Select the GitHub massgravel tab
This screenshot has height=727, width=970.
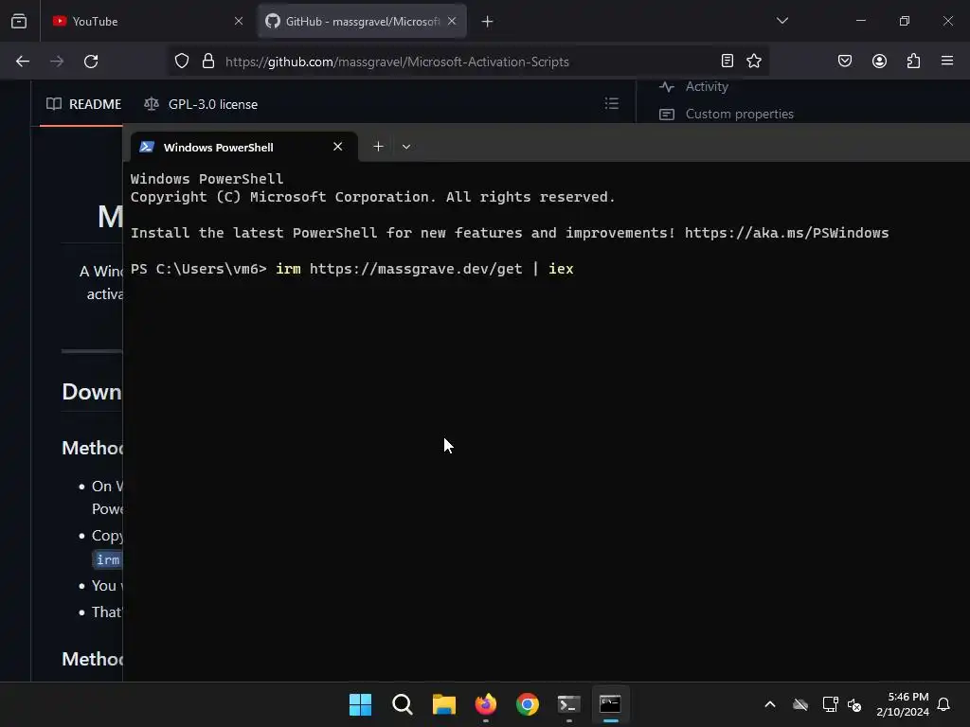pyautogui.click(x=362, y=21)
